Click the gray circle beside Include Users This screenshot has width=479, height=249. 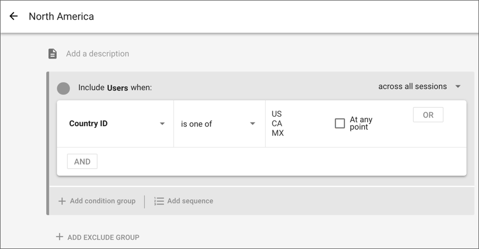[x=64, y=88]
